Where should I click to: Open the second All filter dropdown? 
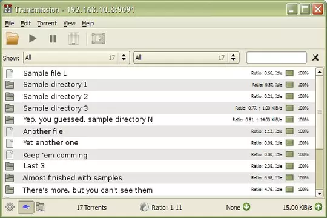(187, 58)
